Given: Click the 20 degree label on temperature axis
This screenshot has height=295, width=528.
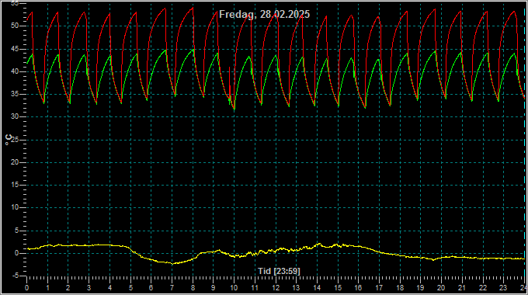Looking at the screenshot, I should point(15,162).
